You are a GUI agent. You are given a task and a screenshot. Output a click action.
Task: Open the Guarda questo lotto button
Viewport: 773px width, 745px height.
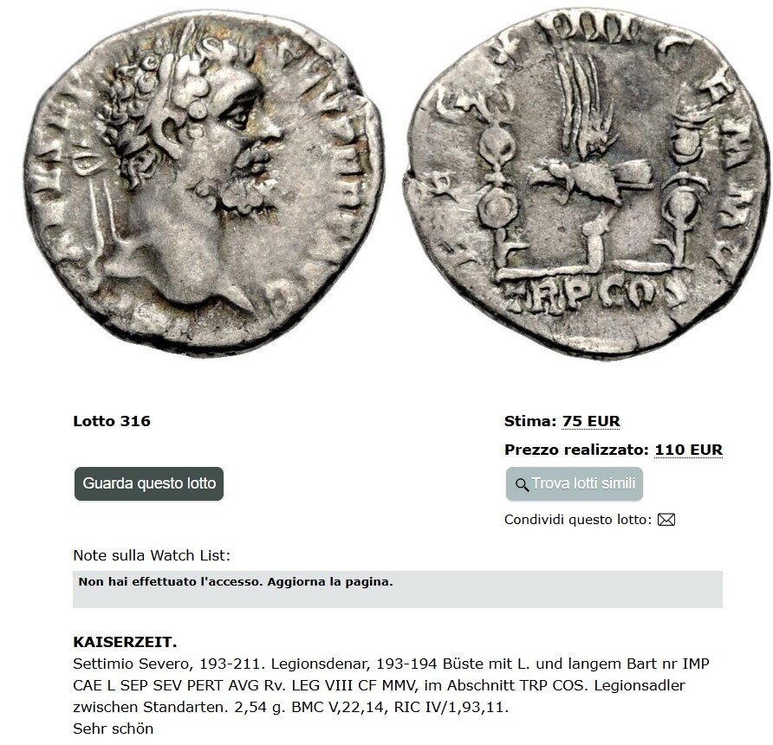[x=149, y=483]
